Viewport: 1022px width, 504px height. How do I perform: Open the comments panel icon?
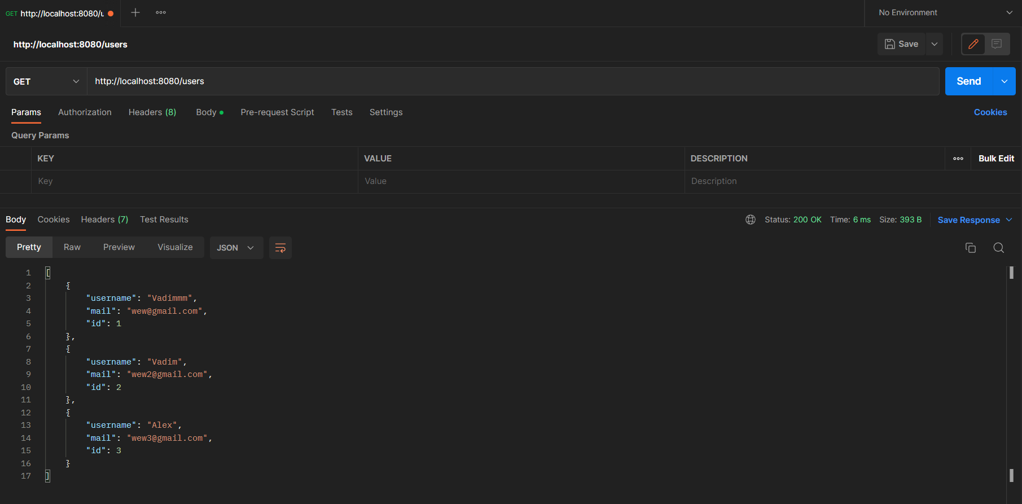997,44
